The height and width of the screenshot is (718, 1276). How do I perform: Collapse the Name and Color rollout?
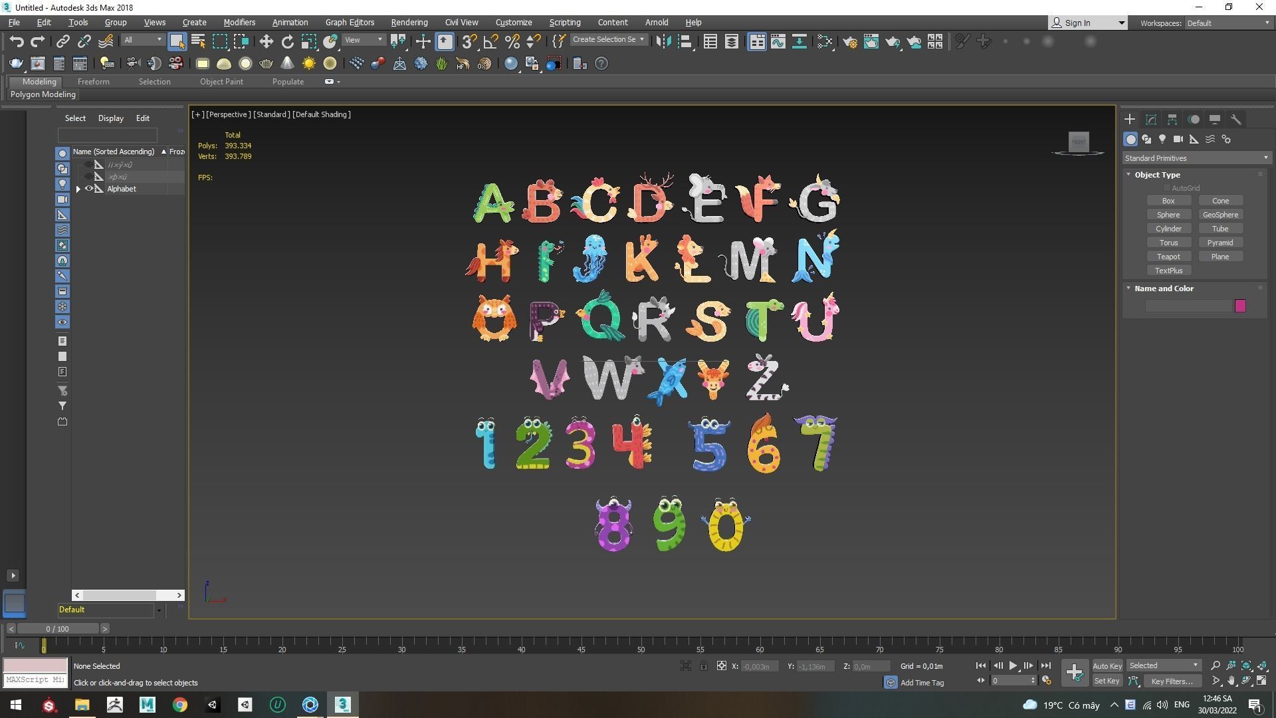tap(1128, 289)
